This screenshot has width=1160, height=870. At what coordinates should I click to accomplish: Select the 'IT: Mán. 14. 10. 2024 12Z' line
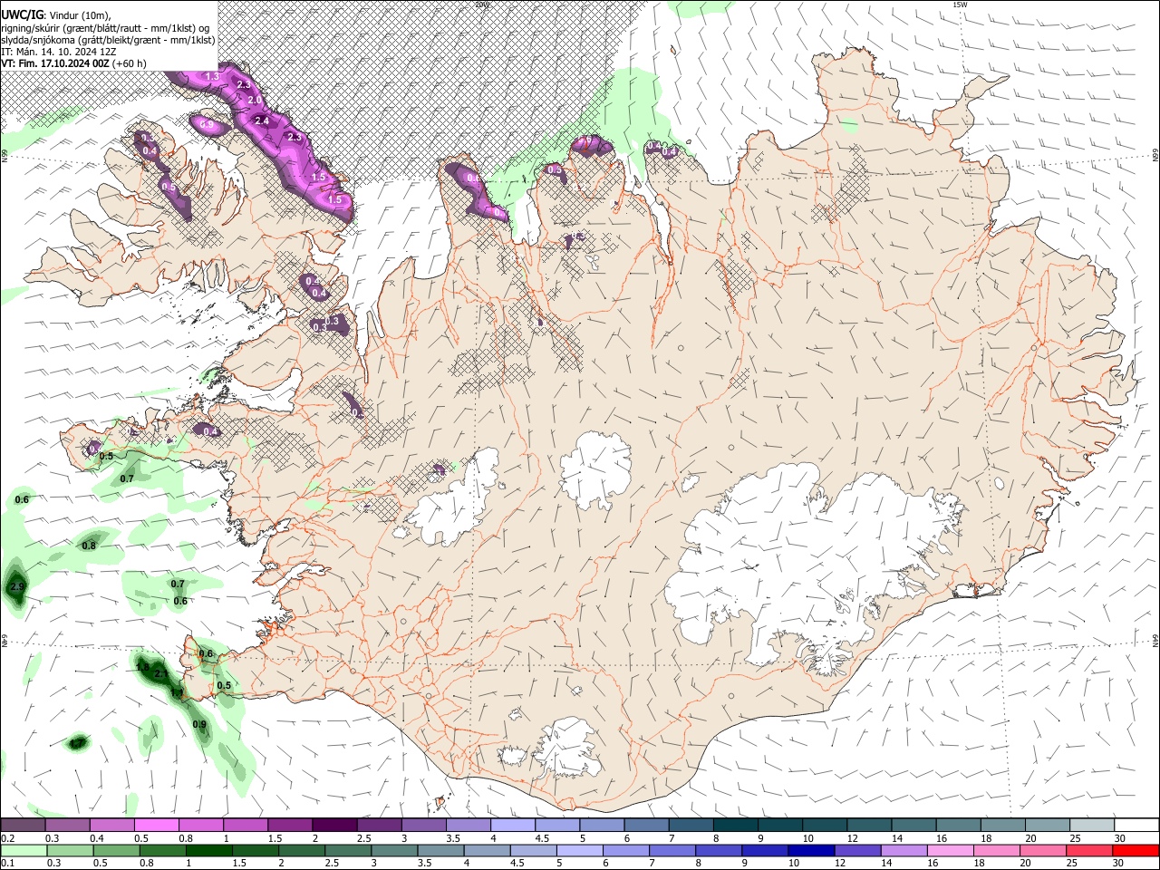59,52
